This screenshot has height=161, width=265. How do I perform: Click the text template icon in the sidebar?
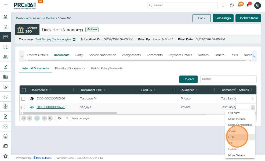pos(5,87)
